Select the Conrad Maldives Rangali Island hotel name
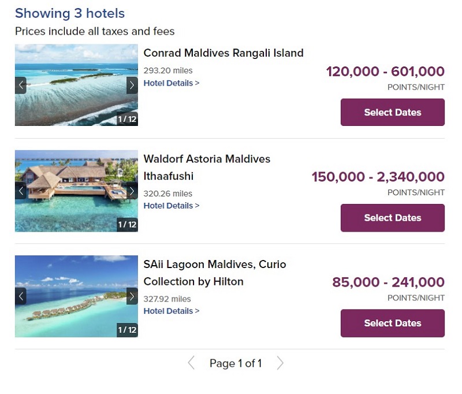This screenshot has height=394, width=462. click(223, 53)
